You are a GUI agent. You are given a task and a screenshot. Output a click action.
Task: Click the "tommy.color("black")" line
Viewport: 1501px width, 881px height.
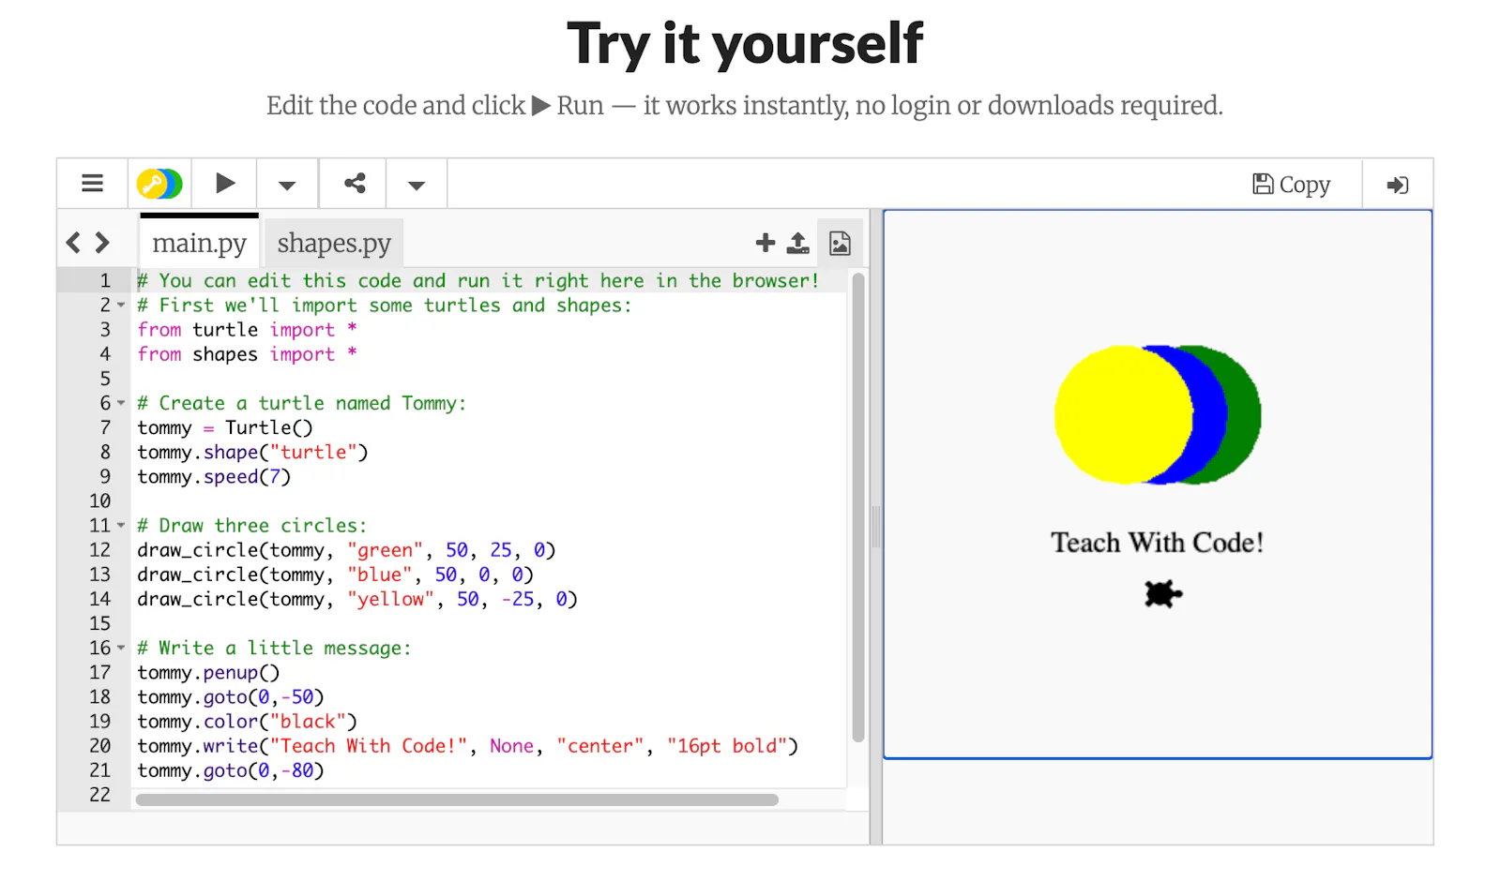pos(247,722)
